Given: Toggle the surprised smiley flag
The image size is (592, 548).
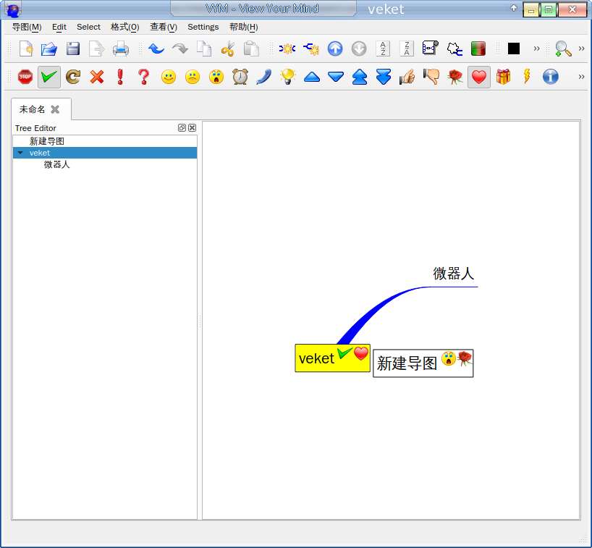Looking at the screenshot, I should pyautogui.click(x=216, y=77).
